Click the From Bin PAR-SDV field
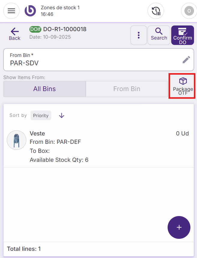Screen dimensions: 197x258 (x=90, y=60)
